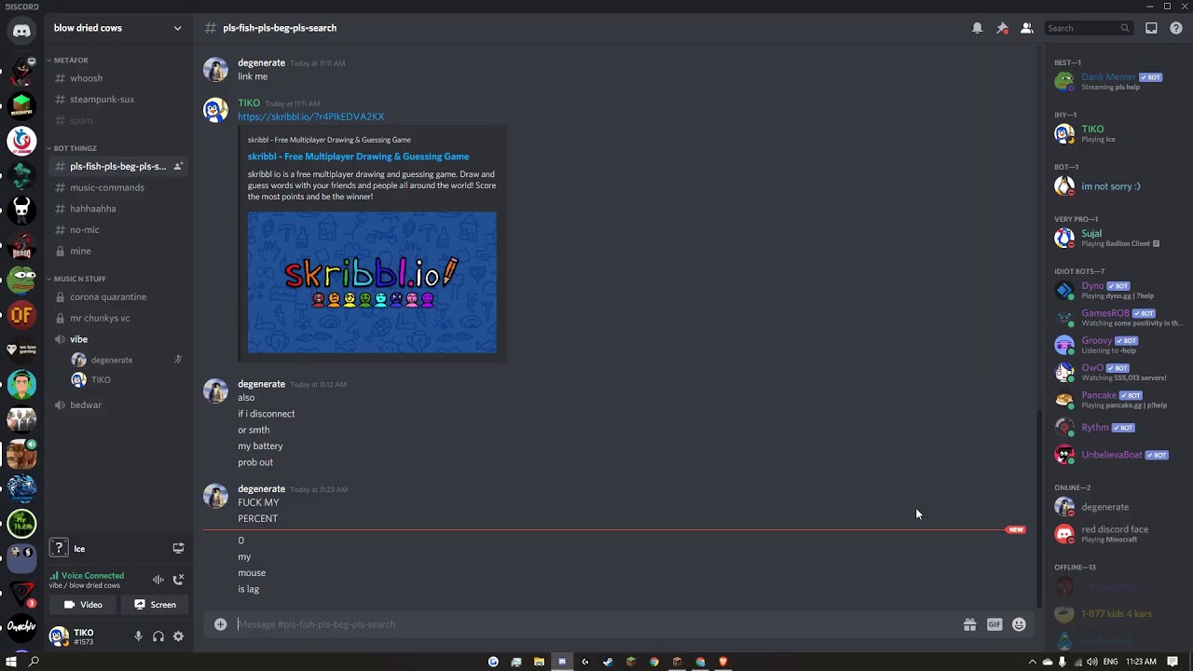Viewport: 1193px width, 671px height.
Task: Click chat scrollbar
Action: 1039,508
